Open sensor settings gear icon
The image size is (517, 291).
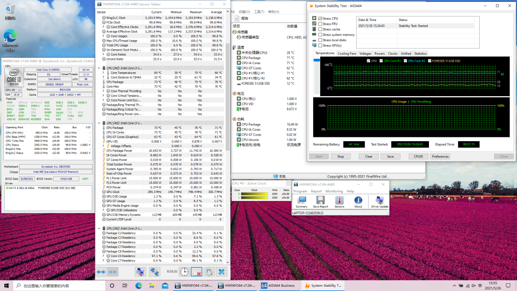(x=209, y=272)
